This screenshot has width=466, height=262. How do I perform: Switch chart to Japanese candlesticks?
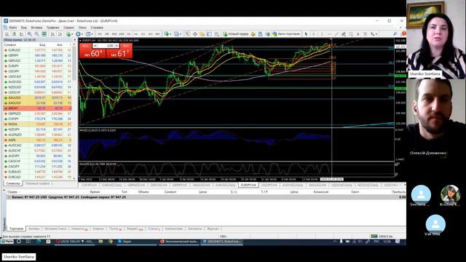14,34
